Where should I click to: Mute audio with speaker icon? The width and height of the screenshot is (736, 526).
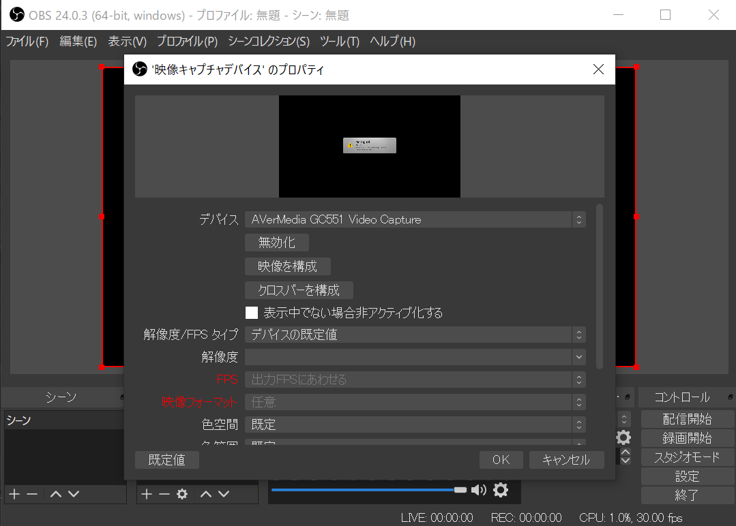479,490
